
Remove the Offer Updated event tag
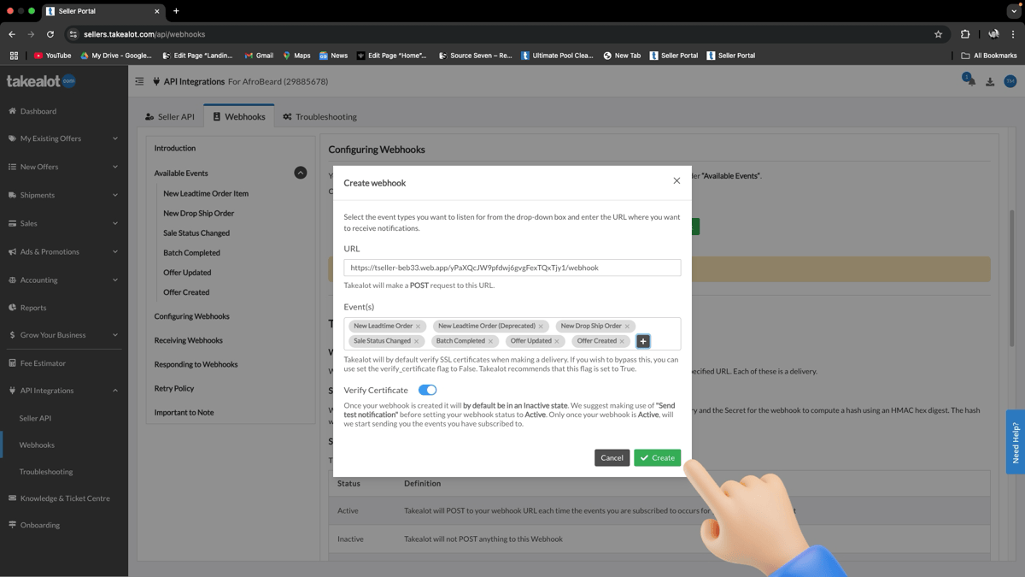557,341
